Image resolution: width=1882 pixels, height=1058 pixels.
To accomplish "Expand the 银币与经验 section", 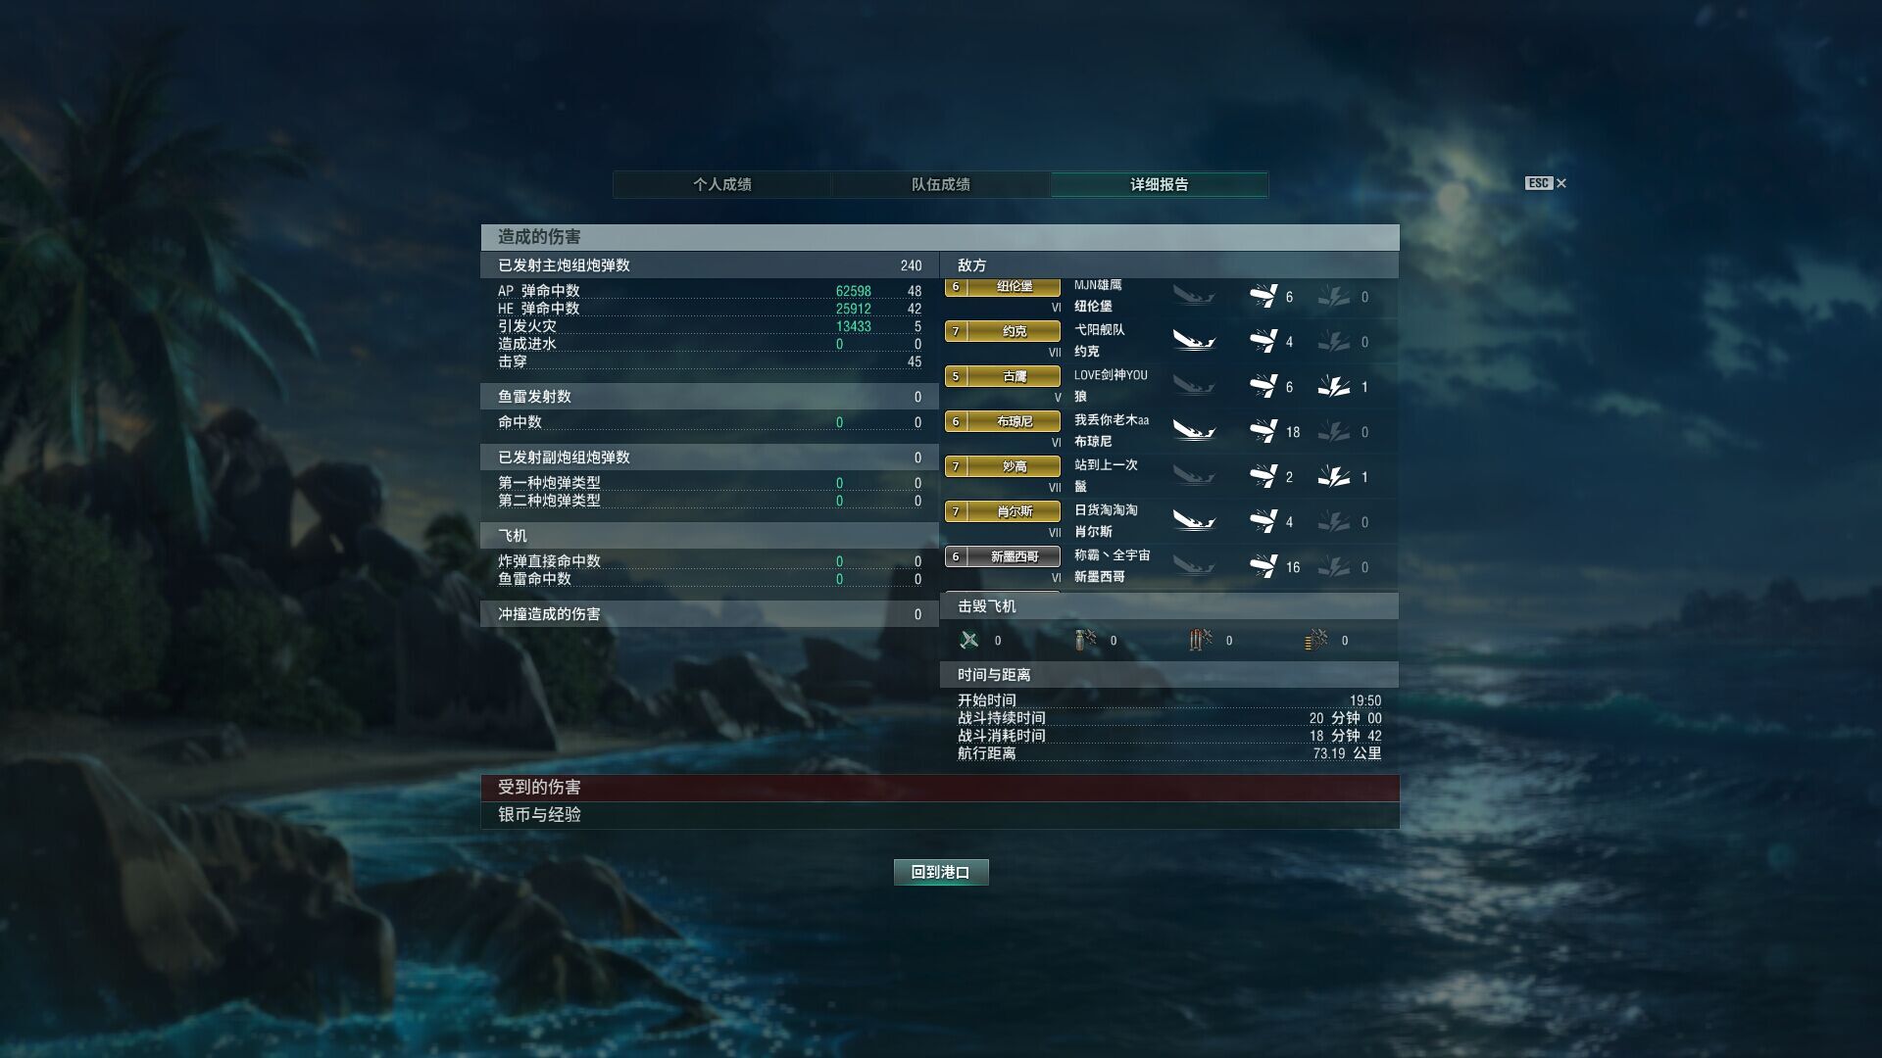I will (x=940, y=815).
